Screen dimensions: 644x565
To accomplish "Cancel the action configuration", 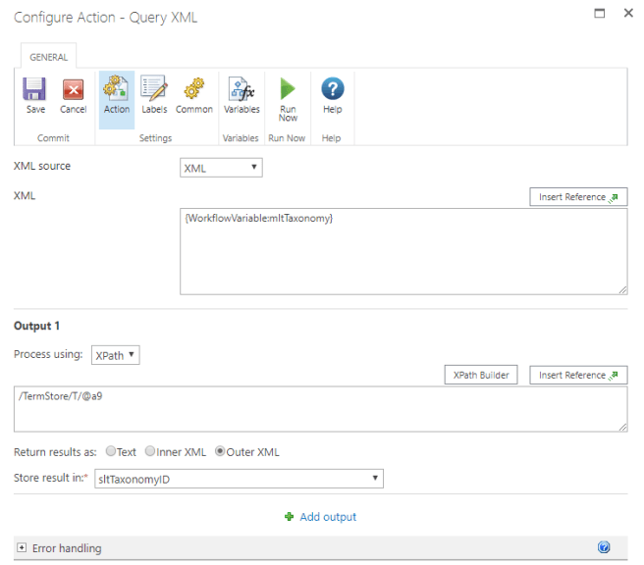I will [73, 95].
